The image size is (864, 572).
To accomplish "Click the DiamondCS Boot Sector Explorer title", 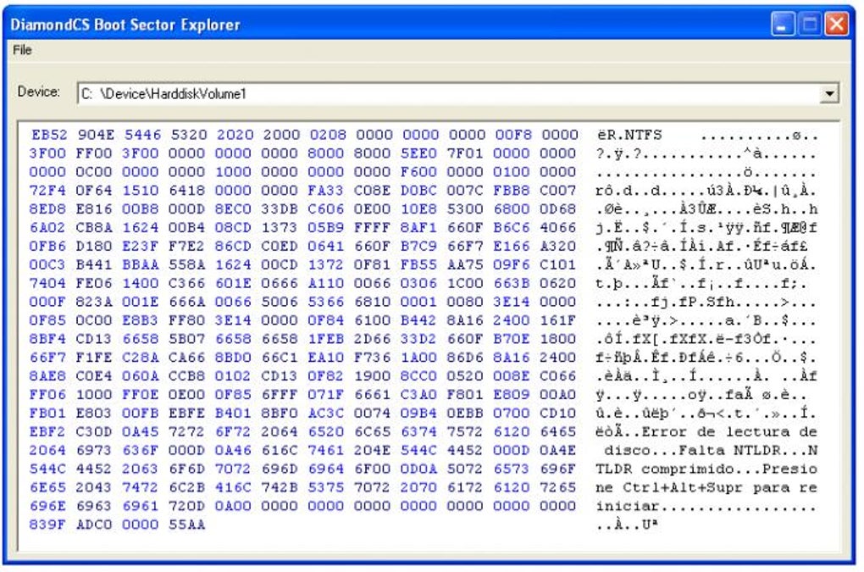I will pyautogui.click(x=125, y=25).
